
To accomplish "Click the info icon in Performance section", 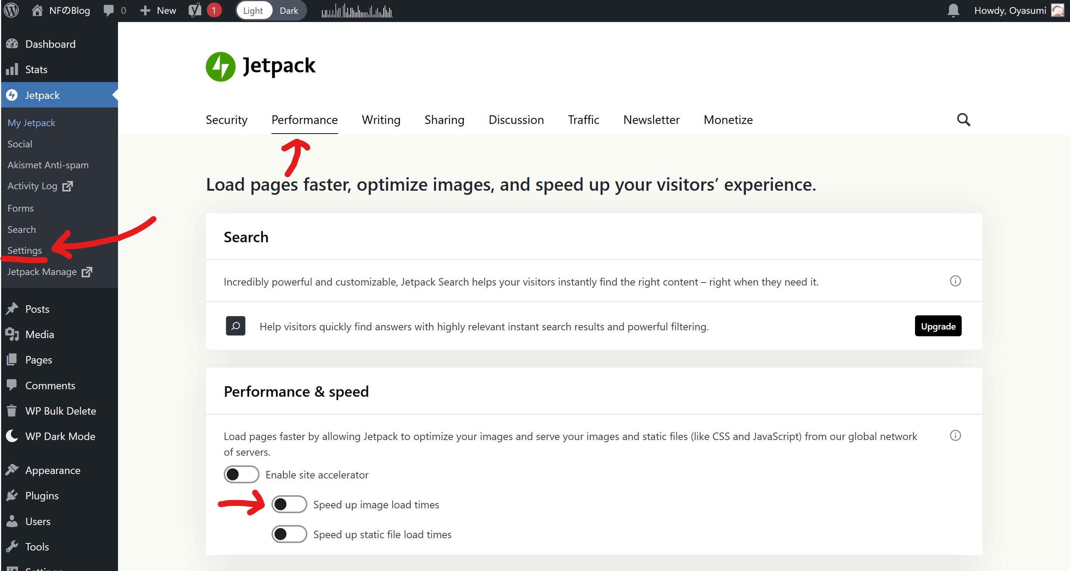I will (x=955, y=436).
